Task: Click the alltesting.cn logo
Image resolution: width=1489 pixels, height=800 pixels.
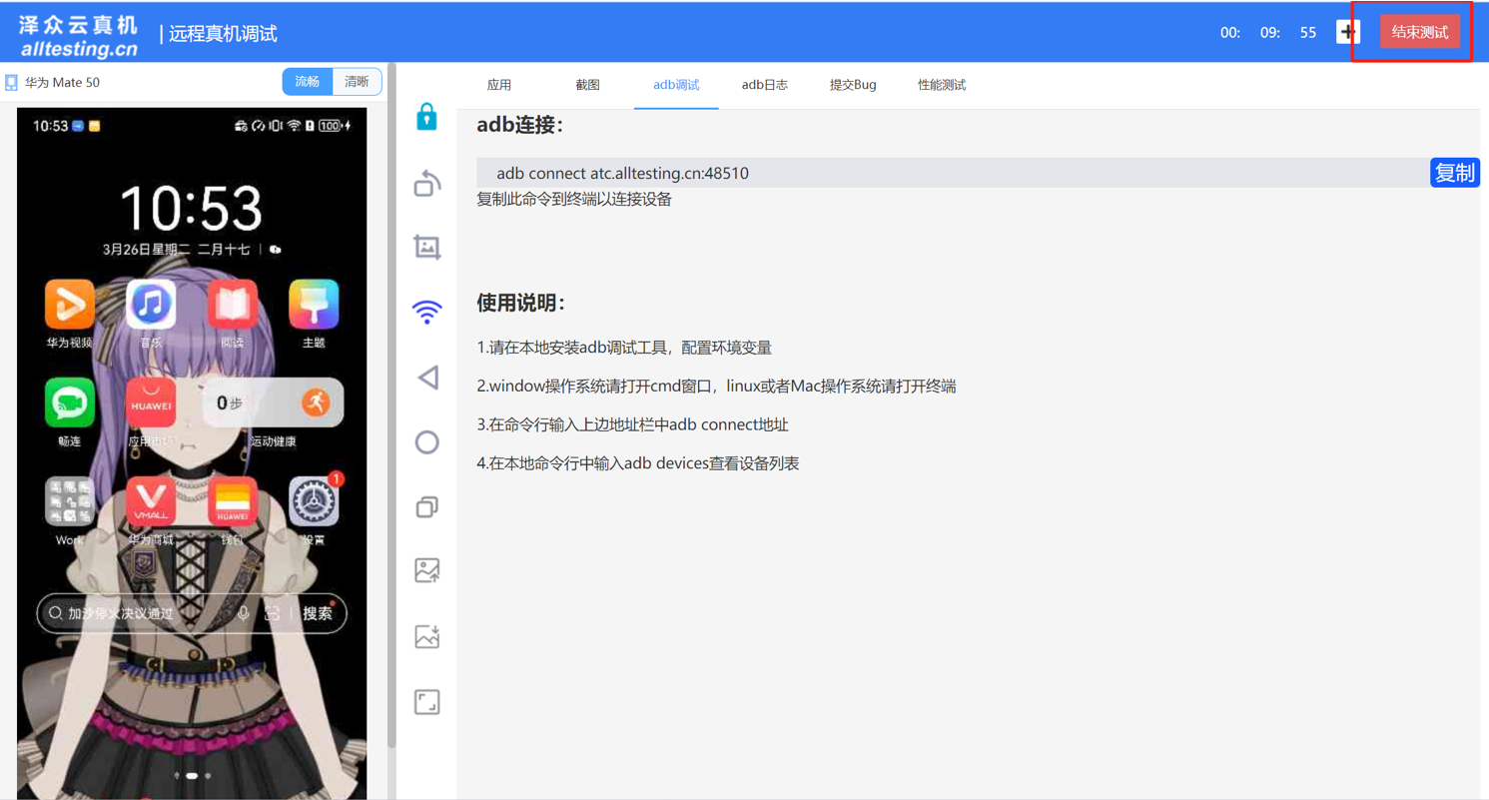Action: (x=79, y=36)
